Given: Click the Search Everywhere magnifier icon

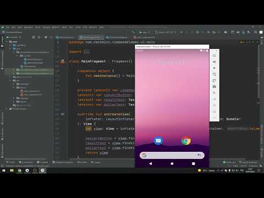Looking at the screenshot, I should coord(256,32).
